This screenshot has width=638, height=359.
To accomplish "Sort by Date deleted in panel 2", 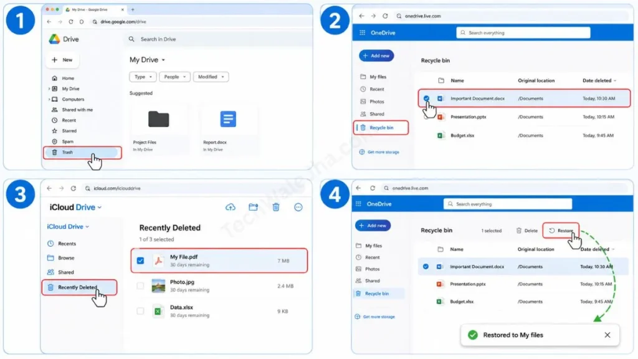I will (599, 80).
